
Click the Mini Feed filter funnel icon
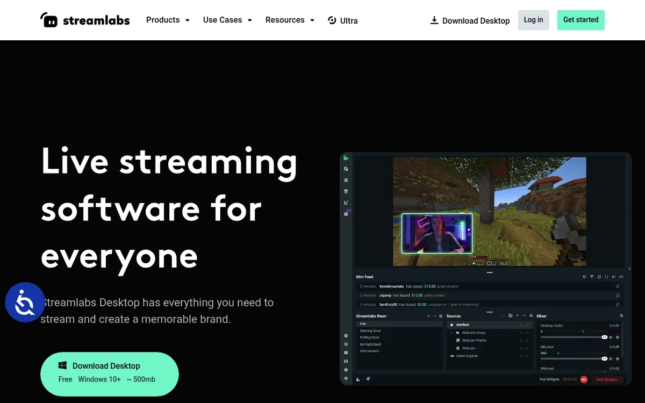pyautogui.click(x=592, y=277)
